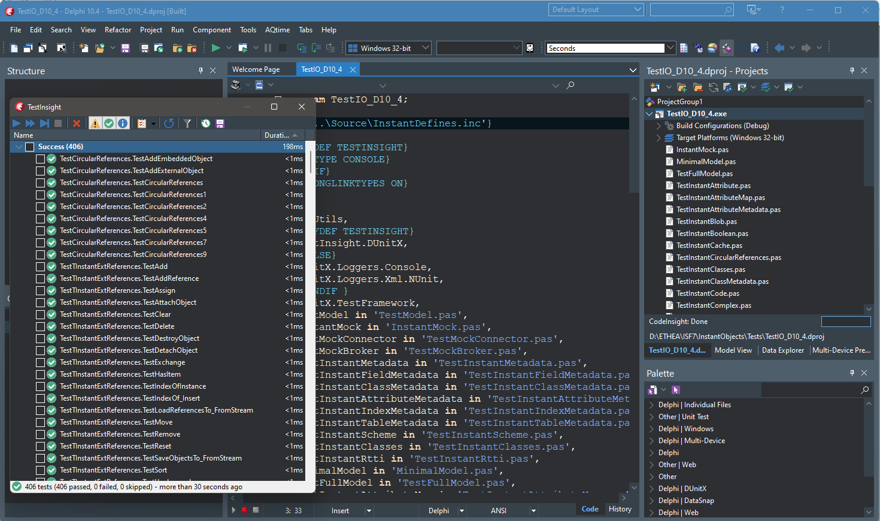The image size is (880, 521).
Task: Expand Build Configurations (Debug) node
Action: click(x=659, y=126)
